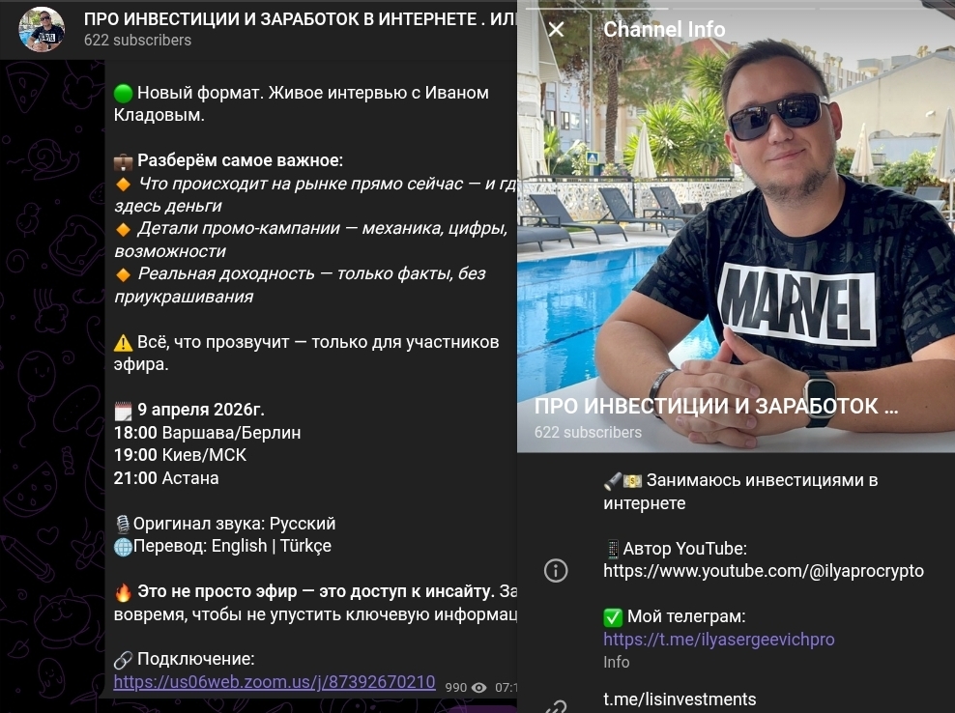The height and width of the screenshot is (713, 955).
Task: Click the fire emoji in the post
Action: click(123, 592)
